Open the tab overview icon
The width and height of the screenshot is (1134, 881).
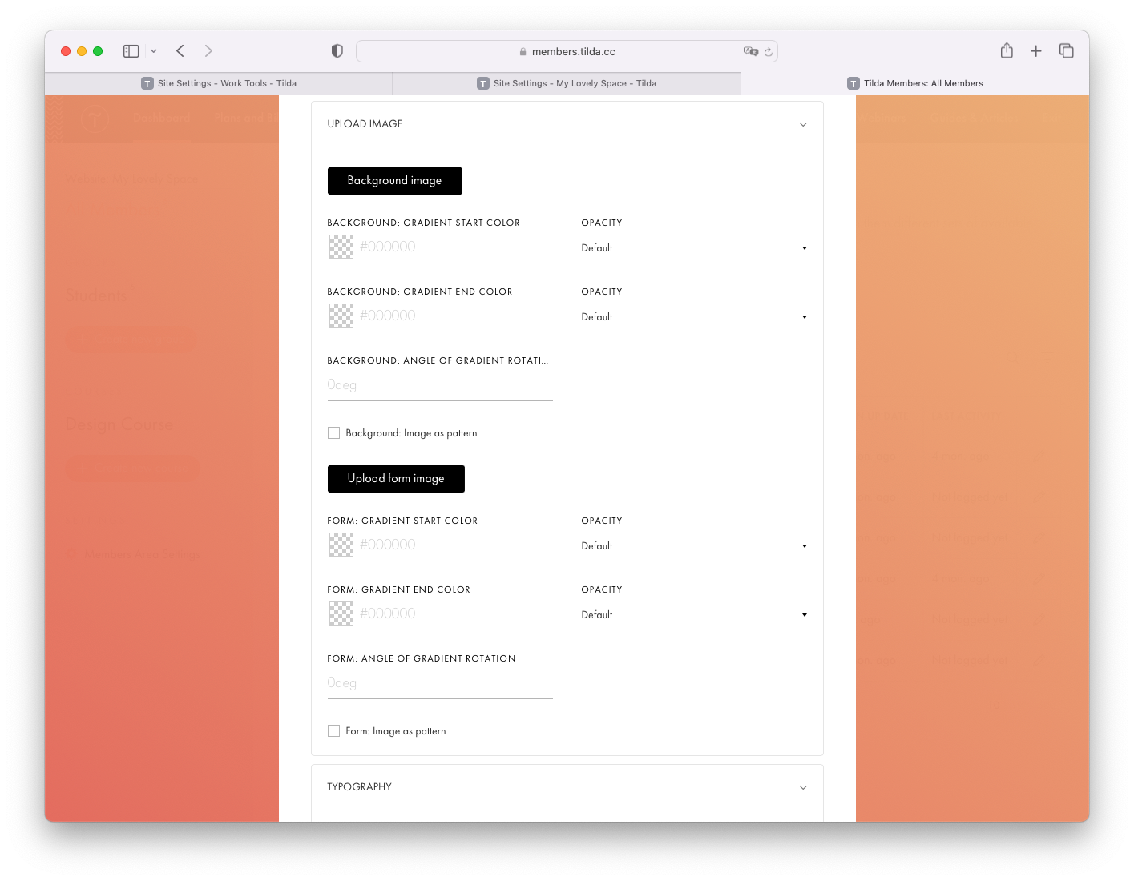1067,50
